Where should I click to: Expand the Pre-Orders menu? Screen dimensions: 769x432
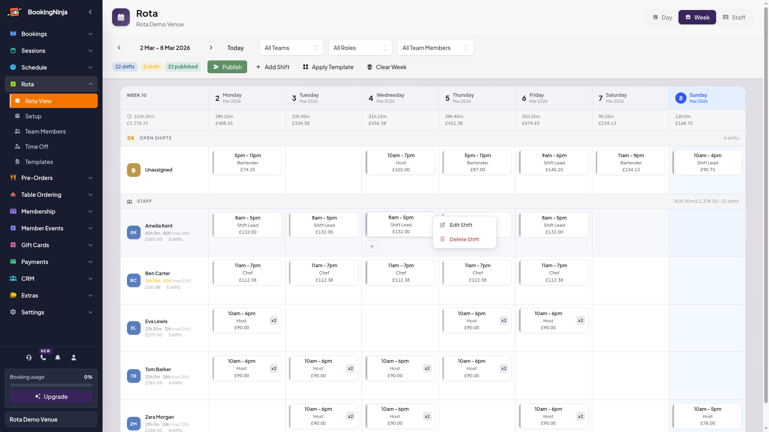point(51,178)
